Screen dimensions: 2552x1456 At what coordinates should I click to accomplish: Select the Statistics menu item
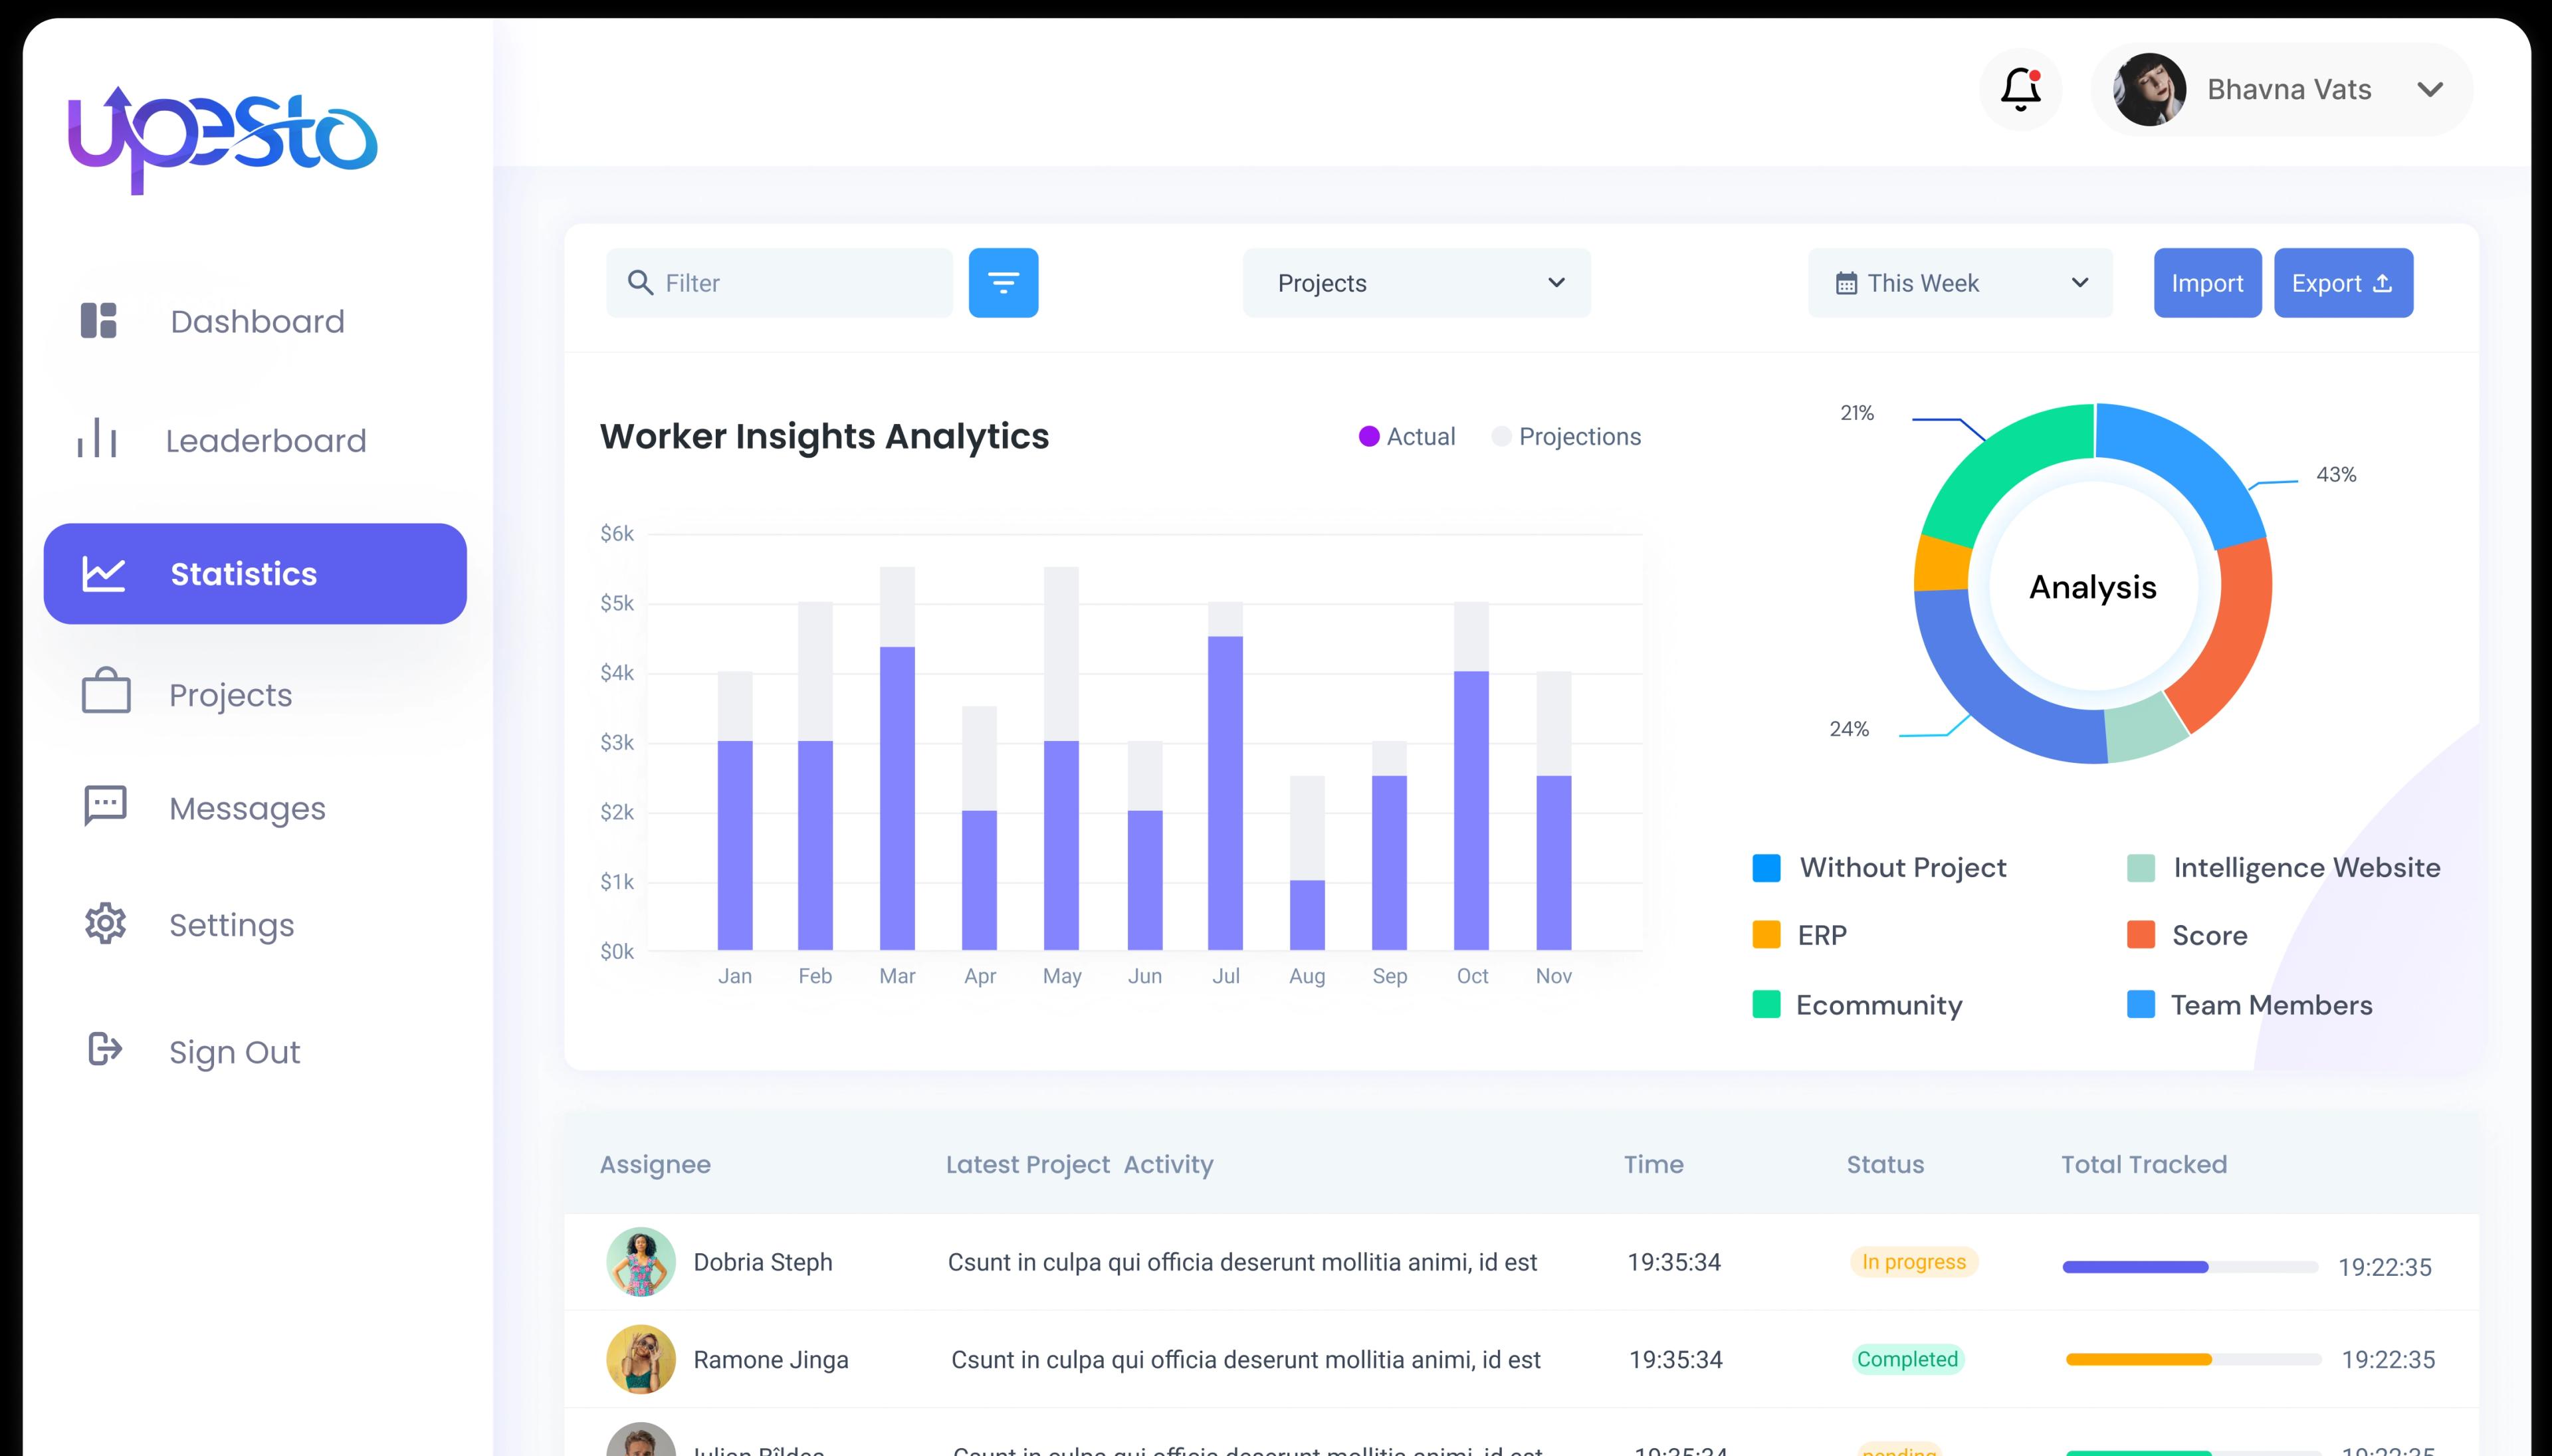[x=255, y=574]
